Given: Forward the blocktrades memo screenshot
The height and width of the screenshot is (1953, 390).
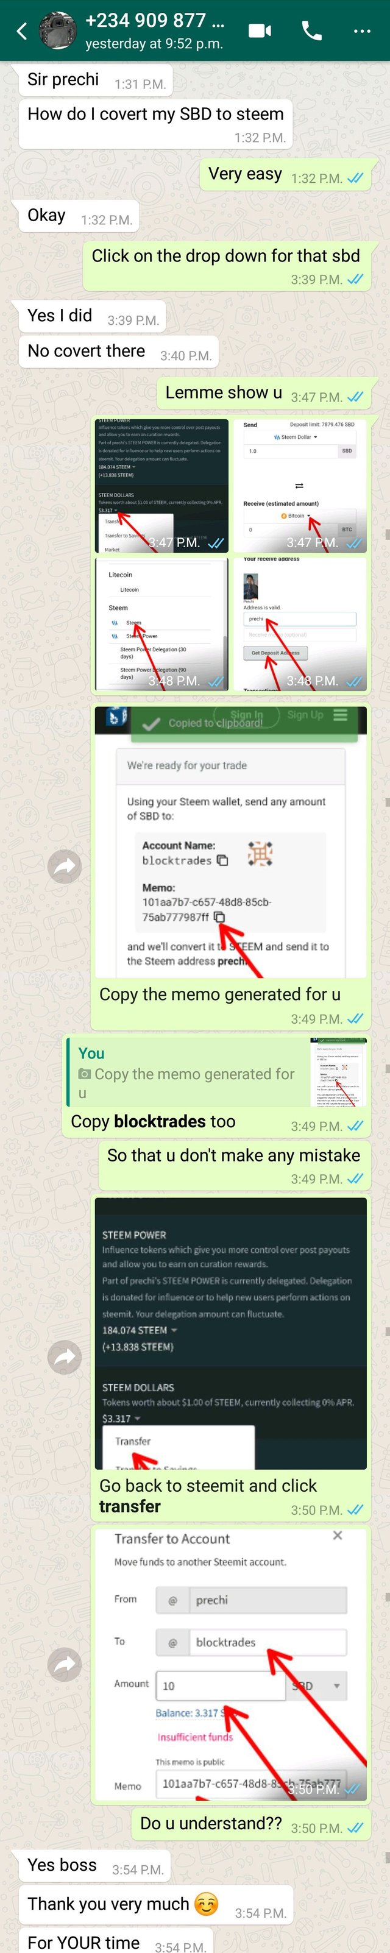Looking at the screenshot, I should (x=65, y=866).
